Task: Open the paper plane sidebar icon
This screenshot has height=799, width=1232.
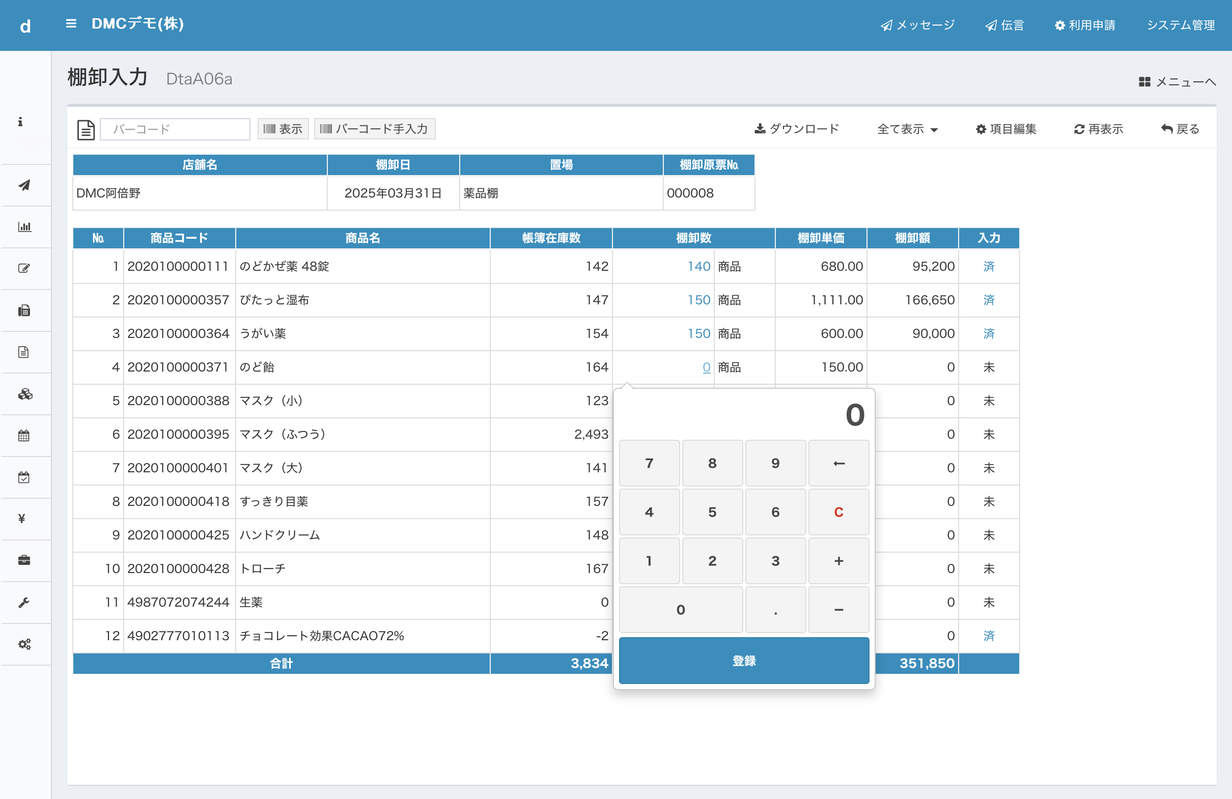Action: (24, 185)
